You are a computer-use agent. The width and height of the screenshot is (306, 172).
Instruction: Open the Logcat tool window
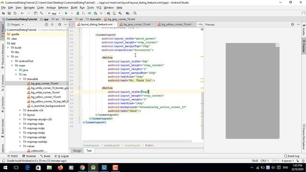click(62, 156)
